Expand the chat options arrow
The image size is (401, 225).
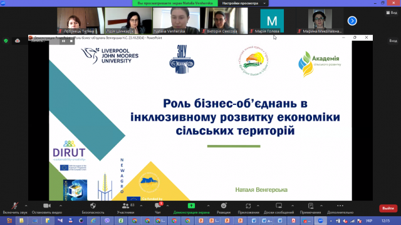click(x=167, y=206)
